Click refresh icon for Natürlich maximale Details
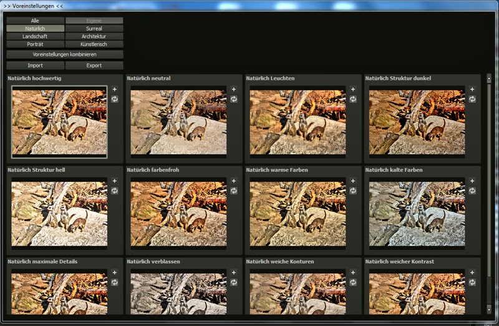 pos(115,282)
